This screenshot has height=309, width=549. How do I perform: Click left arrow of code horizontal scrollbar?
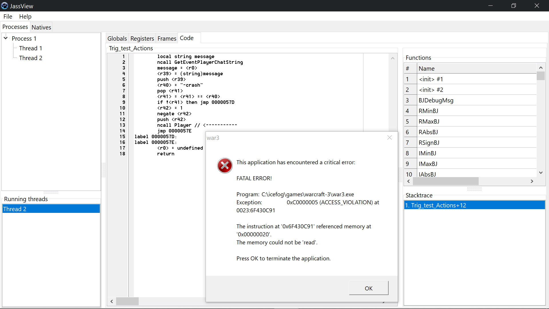click(x=112, y=301)
